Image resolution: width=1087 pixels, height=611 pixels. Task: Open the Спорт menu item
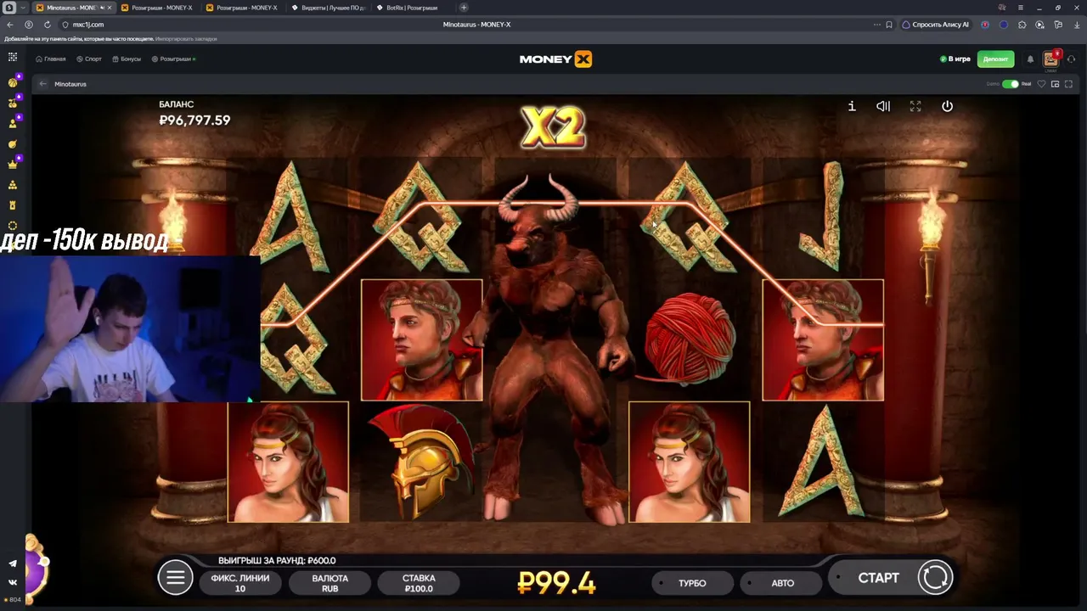[89, 59]
